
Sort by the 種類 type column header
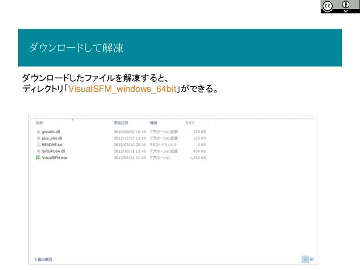[153, 123]
